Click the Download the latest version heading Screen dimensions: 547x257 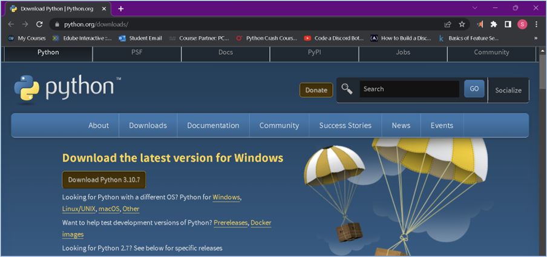tap(172, 158)
